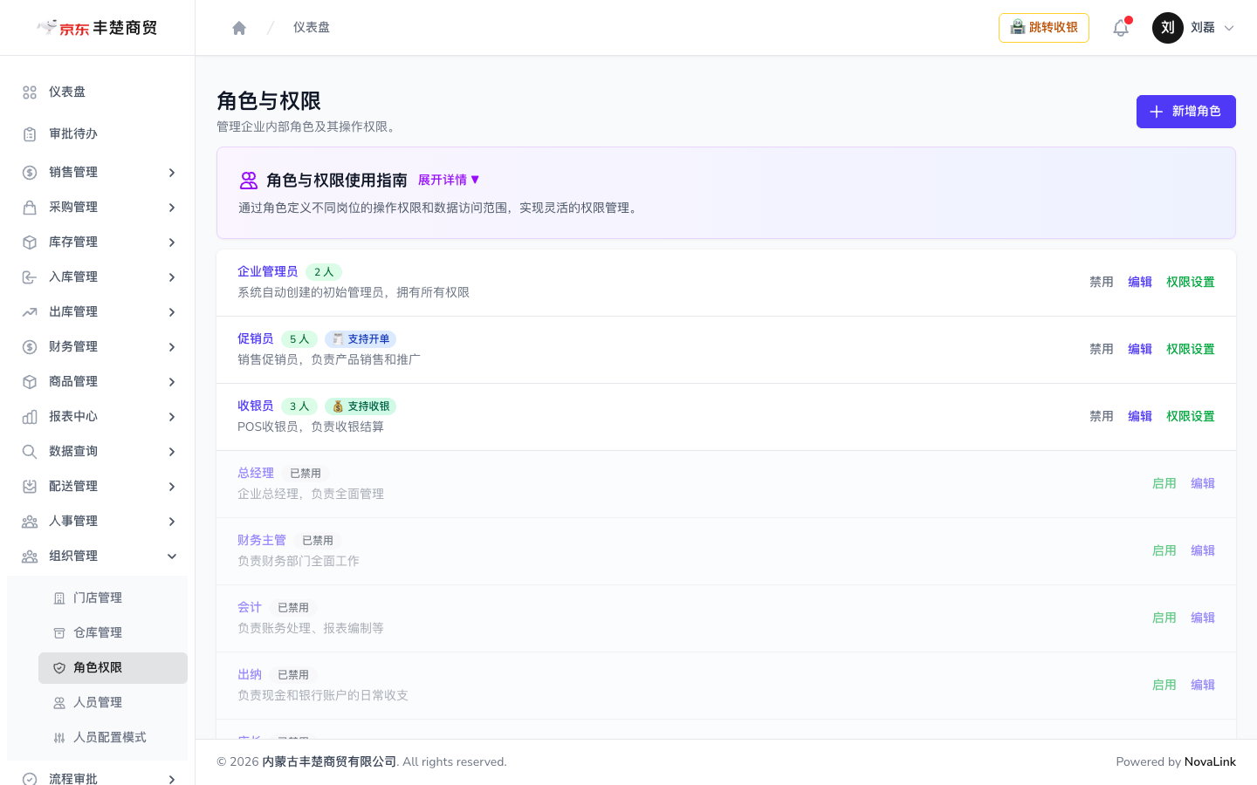Open 权限设置 for 企业管理员
The width and height of the screenshot is (1257, 785).
(x=1191, y=283)
